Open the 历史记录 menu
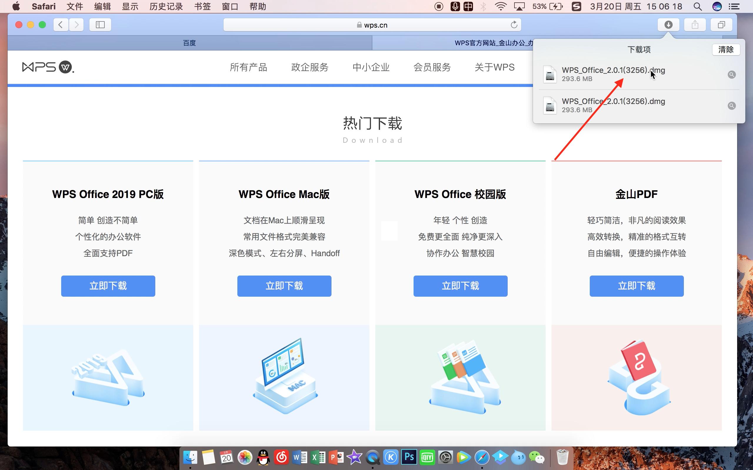The image size is (753, 470). tap(166, 6)
